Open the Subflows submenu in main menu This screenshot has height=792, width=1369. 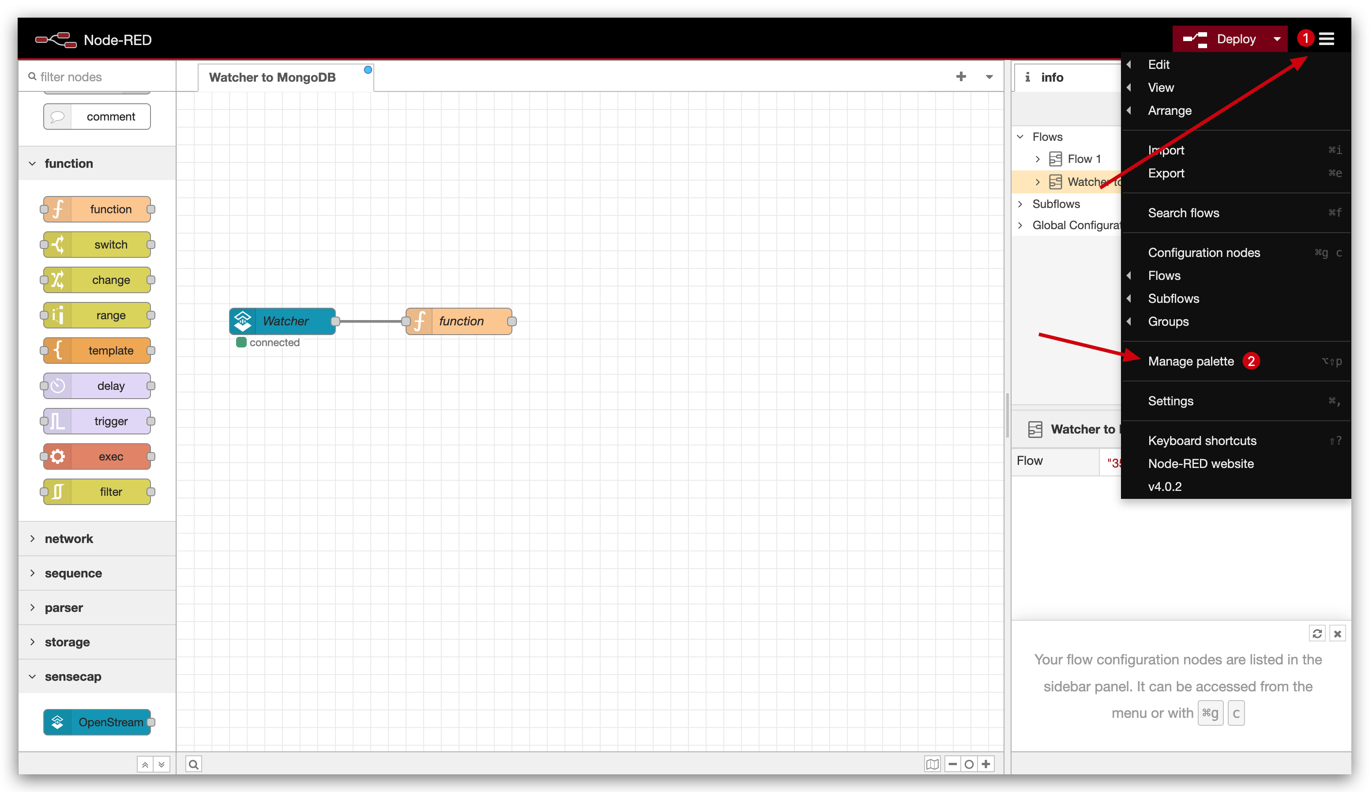[1236, 298]
